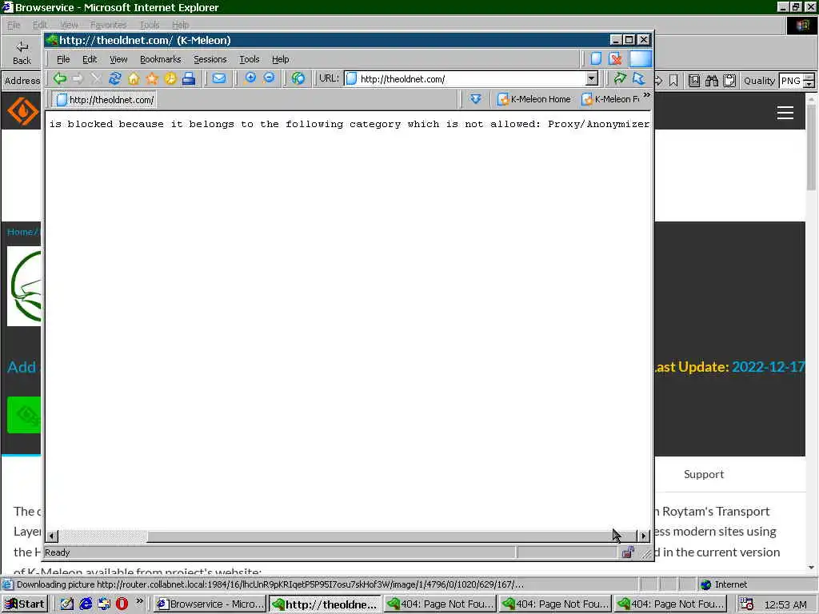Click the K-Meleon stop loading X icon
The height and width of the screenshot is (614, 819).
(96, 79)
